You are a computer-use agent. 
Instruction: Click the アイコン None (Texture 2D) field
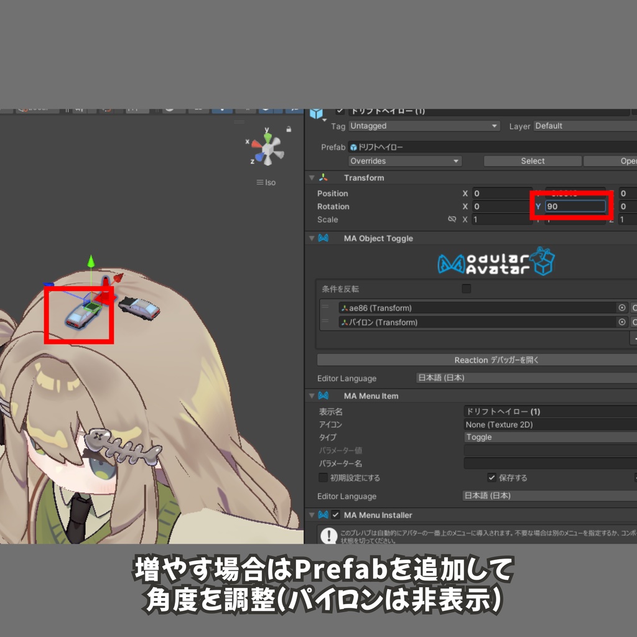click(551, 424)
